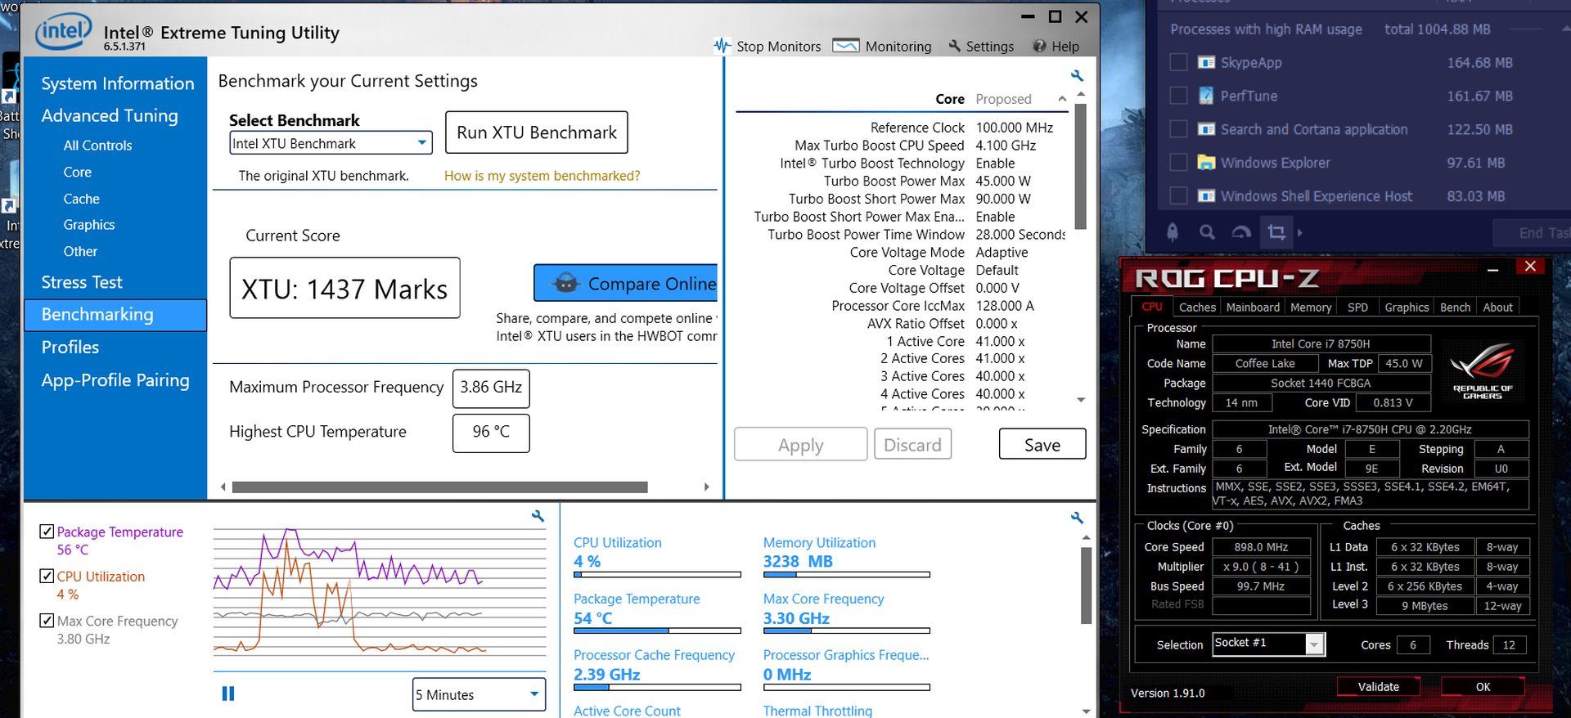Click down arrow of monitor readouts scrollbar
This screenshot has height=718, width=1571.
tap(1086, 711)
